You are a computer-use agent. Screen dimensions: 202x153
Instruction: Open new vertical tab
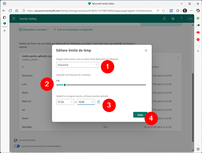point(4,31)
